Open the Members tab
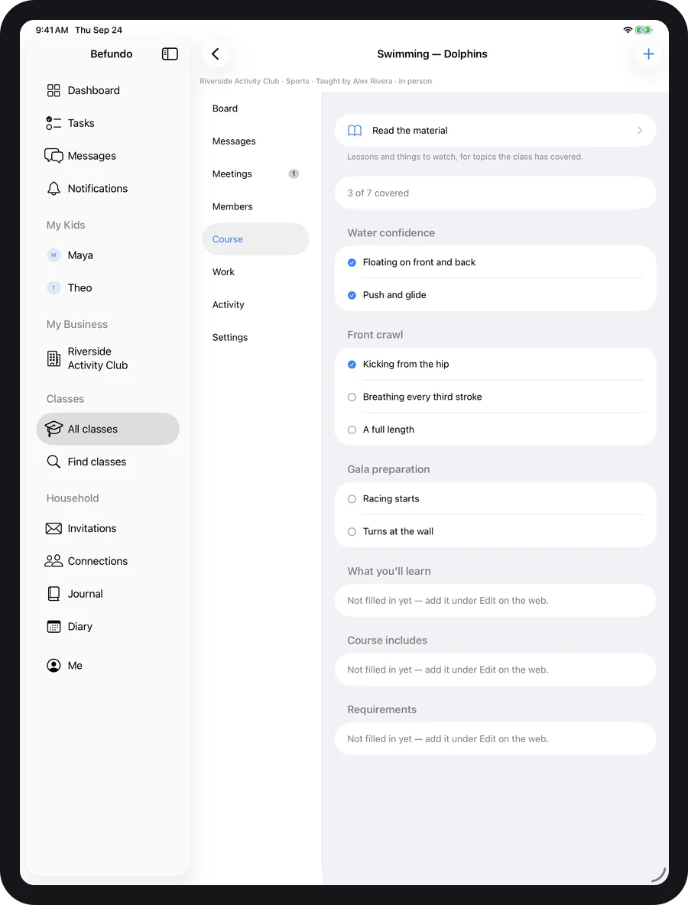The image size is (688, 905). pos(255,206)
